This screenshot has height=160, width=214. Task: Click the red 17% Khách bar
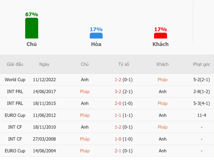[161, 36]
